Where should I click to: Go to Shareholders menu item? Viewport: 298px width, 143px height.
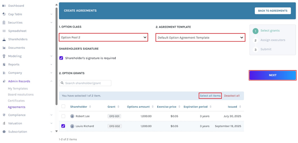click(18, 39)
